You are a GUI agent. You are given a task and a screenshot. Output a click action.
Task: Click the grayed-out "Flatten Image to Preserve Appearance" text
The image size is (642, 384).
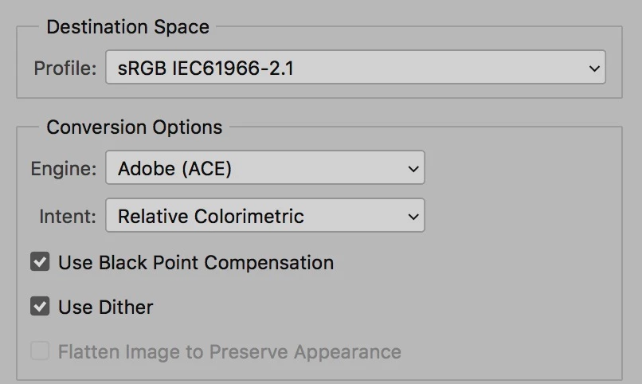point(229,351)
